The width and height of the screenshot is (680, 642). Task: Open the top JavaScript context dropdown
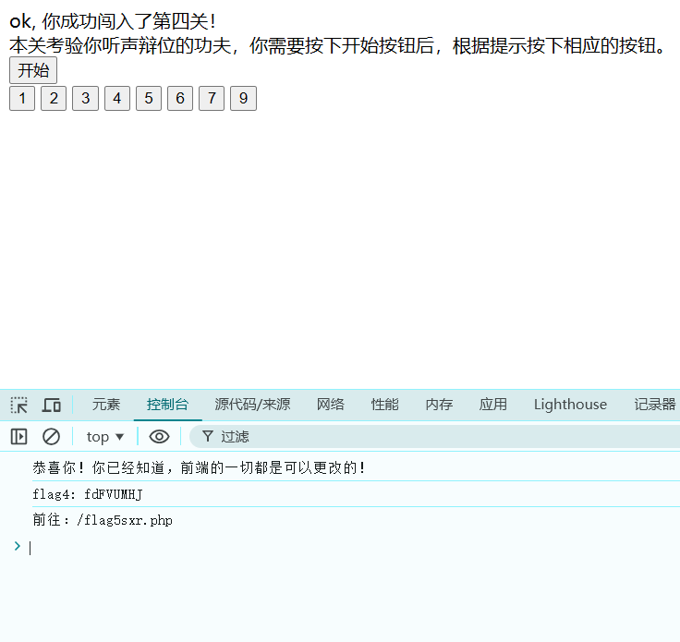(105, 437)
